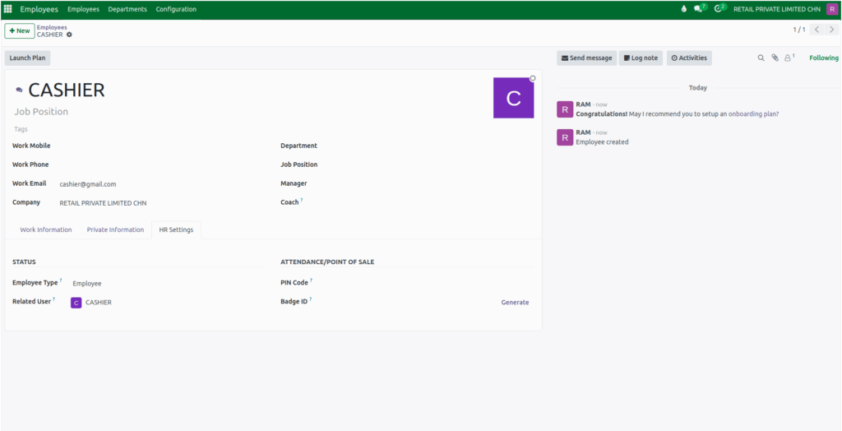Open the Activities button

pyautogui.click(x=689, y=58)
